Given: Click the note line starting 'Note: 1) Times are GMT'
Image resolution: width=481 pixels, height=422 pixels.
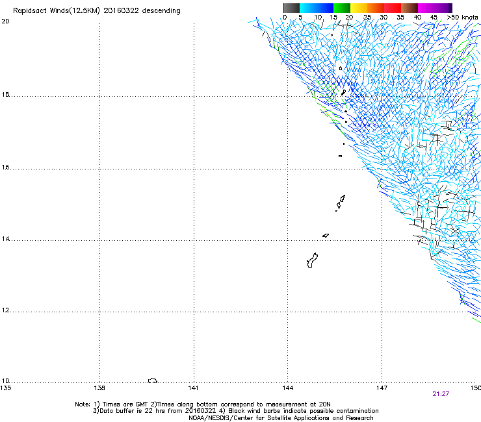Looking at the screenshot, I should pos(203,404).
